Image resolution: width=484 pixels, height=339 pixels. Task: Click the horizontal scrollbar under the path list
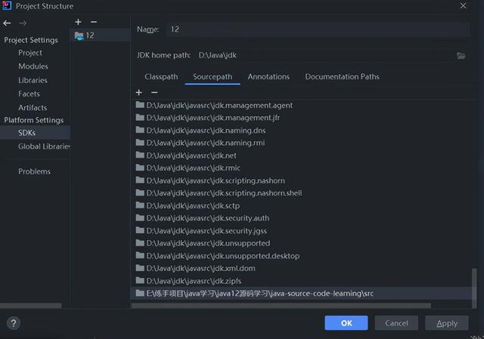(x=281, y=306)
